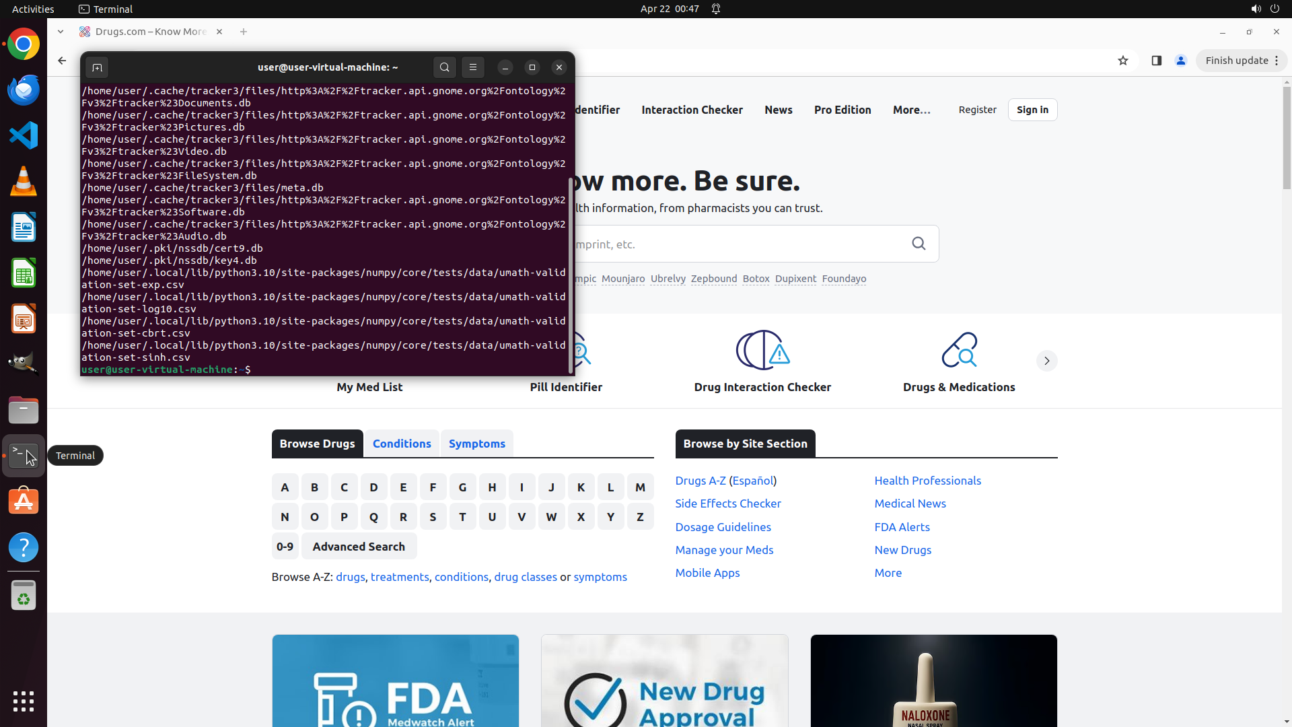The image size is (1292, 727).
Task: Open the Side Effects Checker link
Action: click(728, 504)
